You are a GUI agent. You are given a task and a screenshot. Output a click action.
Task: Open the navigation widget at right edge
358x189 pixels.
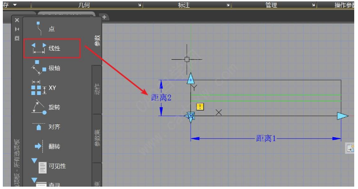tap(350, 148)
